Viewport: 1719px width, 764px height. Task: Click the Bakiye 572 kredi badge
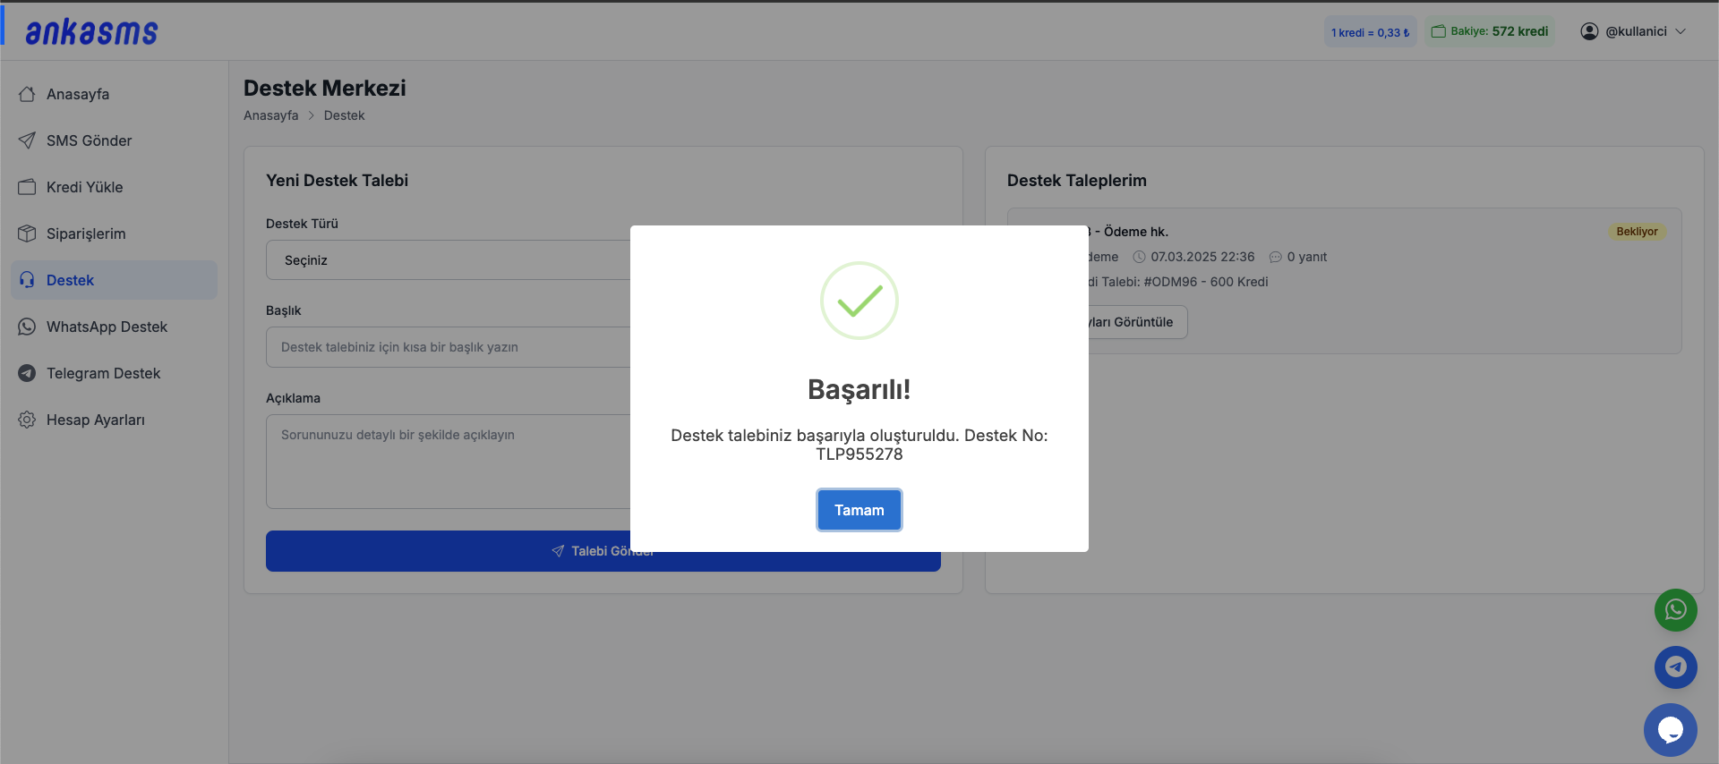[1490, 31]
